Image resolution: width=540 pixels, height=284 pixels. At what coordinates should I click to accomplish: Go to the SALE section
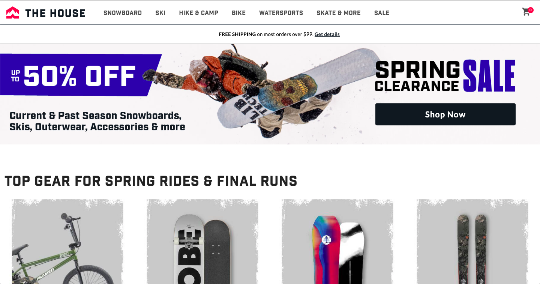382,13
